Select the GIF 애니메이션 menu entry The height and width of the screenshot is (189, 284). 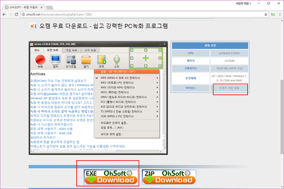tap(127, 72)
